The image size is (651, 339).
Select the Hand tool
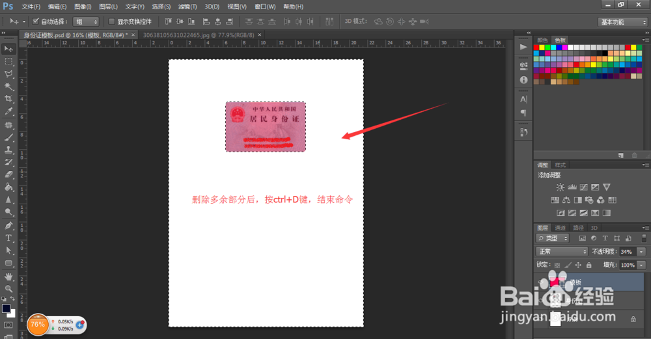(8, 277)
